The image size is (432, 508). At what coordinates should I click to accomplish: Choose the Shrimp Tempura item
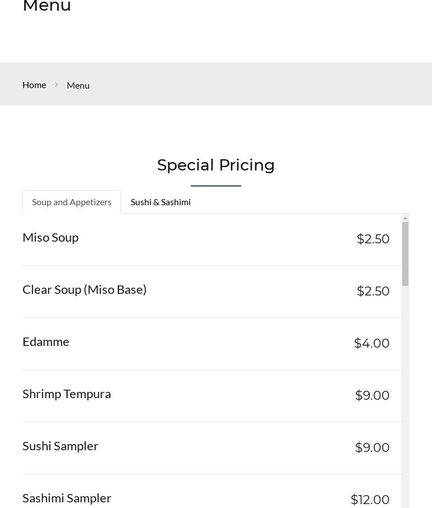(67, 394)
